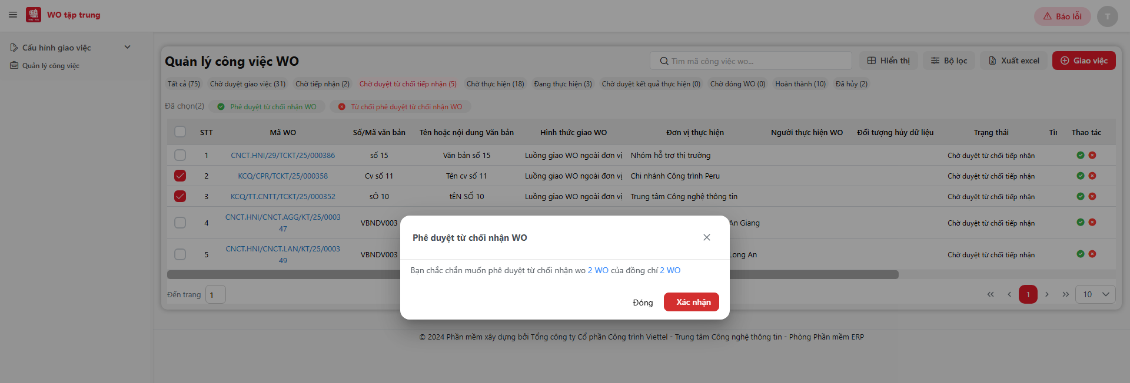
Task: Tick checkbox for row CNCT.HNI/29/TCKT/25/000386
Action: pyautogui.click(x=180, y=155)
